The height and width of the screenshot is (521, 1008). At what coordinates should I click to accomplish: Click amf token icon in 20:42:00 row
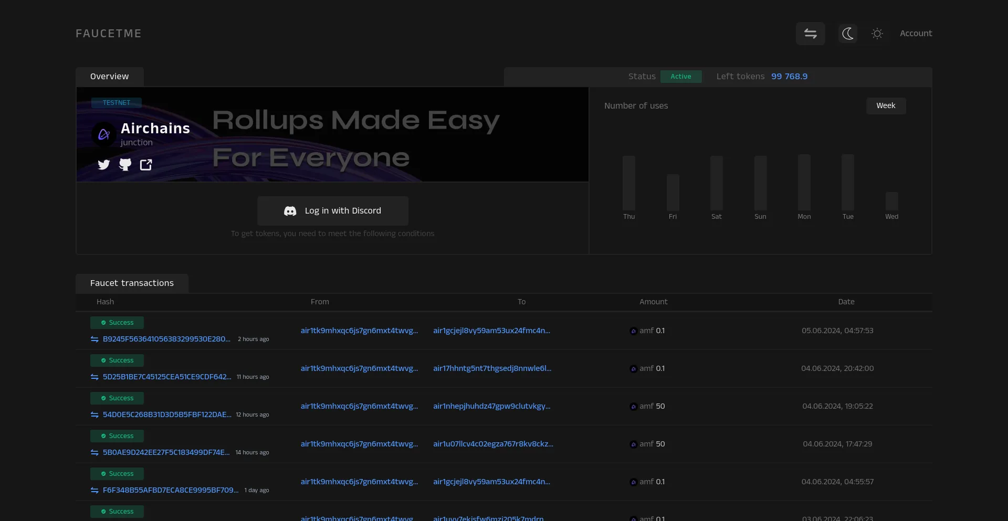click(633, 369)
